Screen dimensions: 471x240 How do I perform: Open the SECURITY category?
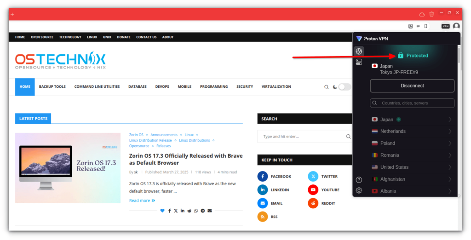[245, 87]
